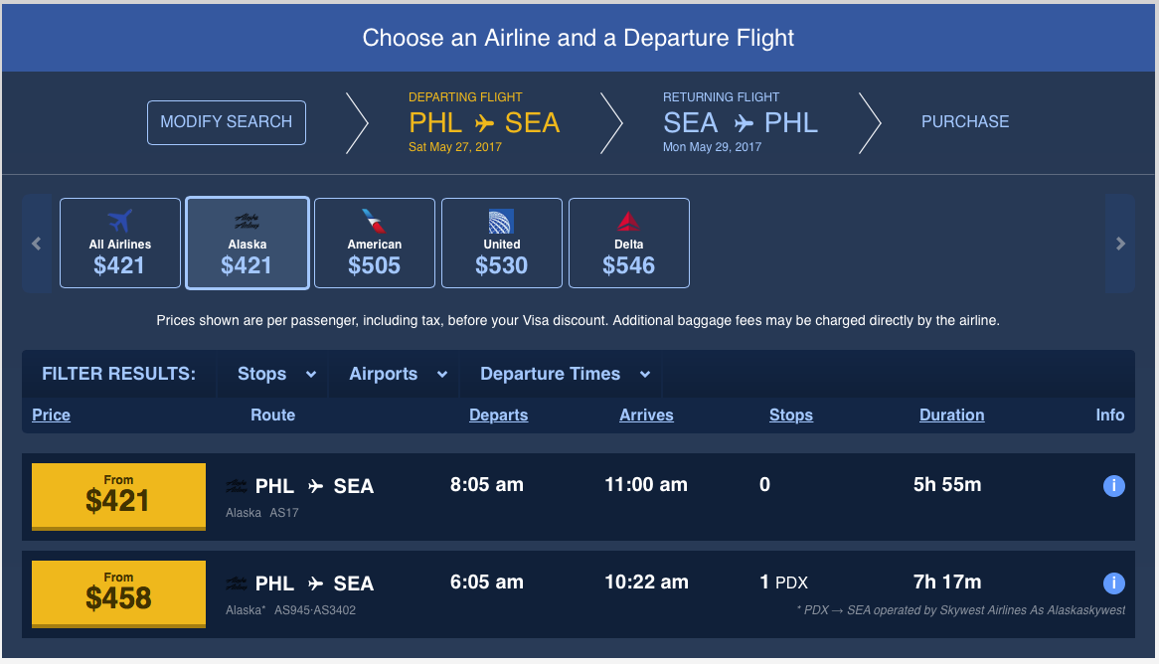1159x664 pixels.
Task: Choose the Alaska airline tile
Action: click(247, 244)
